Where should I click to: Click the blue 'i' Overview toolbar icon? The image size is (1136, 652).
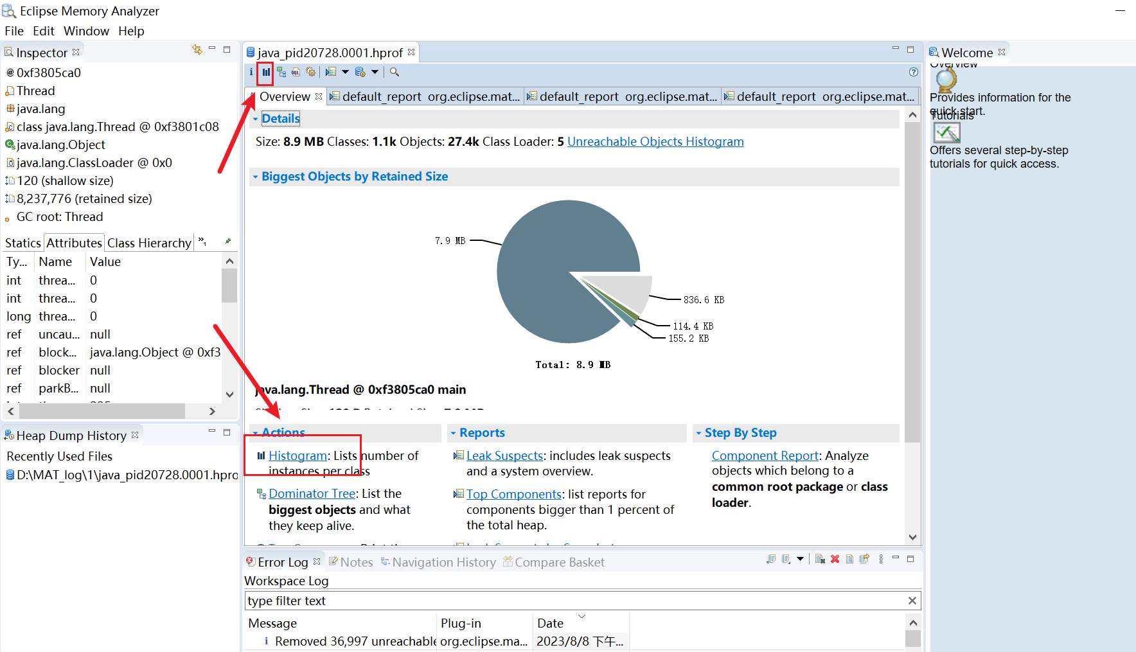click(x=251, y=73)
